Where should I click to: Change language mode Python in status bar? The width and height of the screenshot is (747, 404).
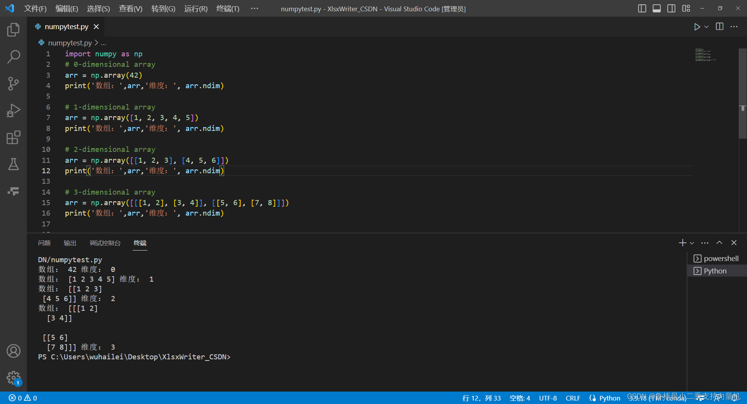610,398
